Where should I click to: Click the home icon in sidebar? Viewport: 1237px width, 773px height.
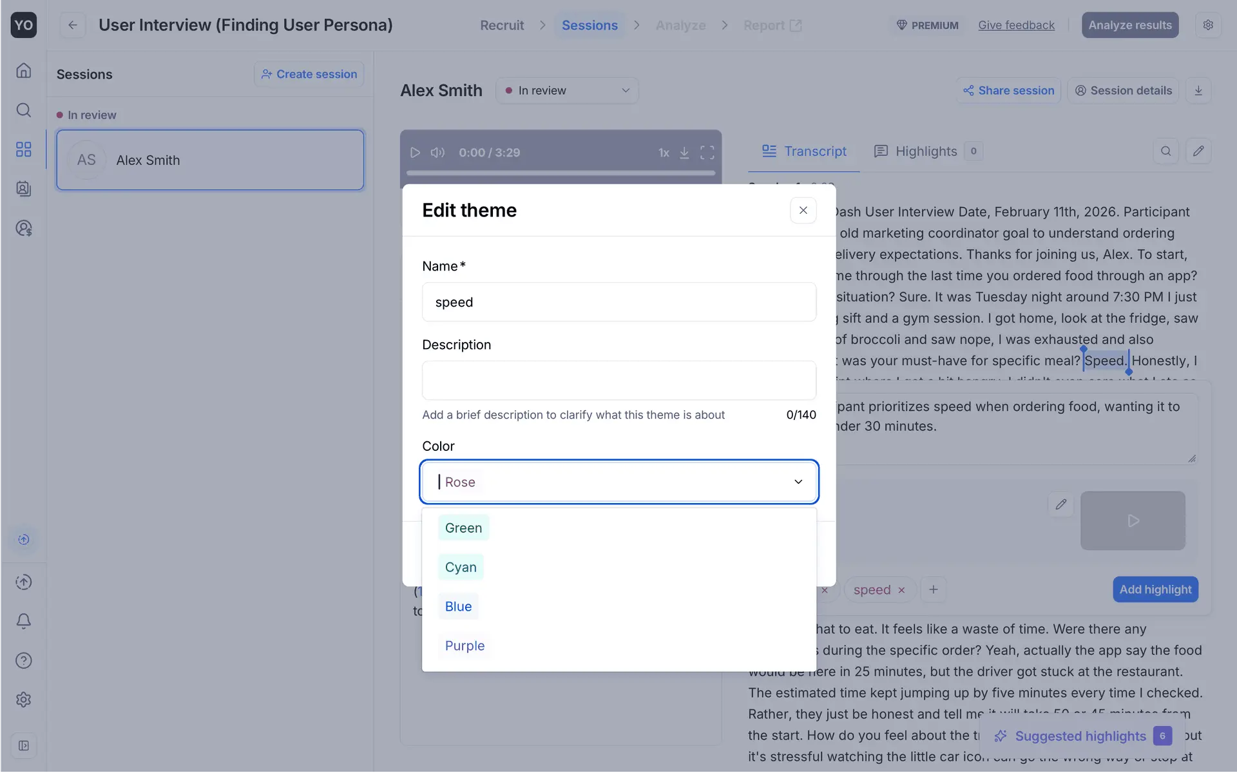click(23, 70)
